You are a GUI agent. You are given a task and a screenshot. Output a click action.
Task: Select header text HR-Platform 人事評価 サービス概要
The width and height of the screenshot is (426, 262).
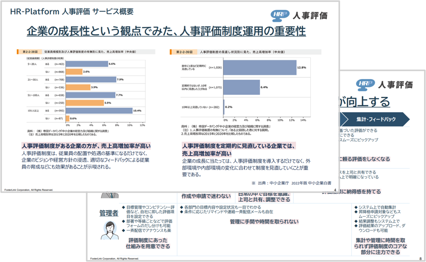click(x=72, y=11)
